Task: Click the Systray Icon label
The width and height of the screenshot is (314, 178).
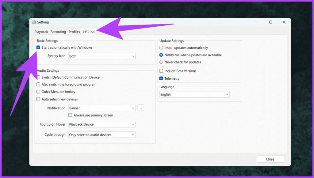Action: (56, 56)
